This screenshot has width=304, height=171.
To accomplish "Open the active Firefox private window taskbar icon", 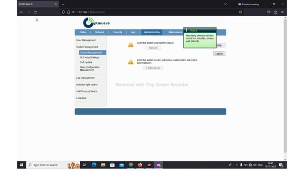I will [158, 165].
